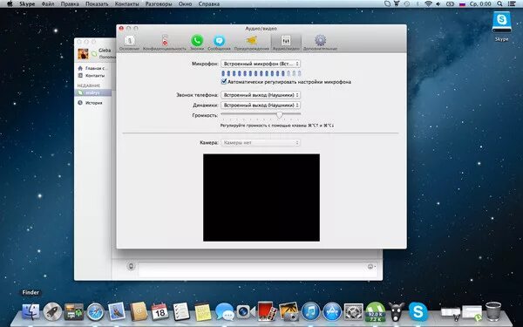Open Reminders checklist in the Dock
This screenshot has width=523, height=327.
181,311
